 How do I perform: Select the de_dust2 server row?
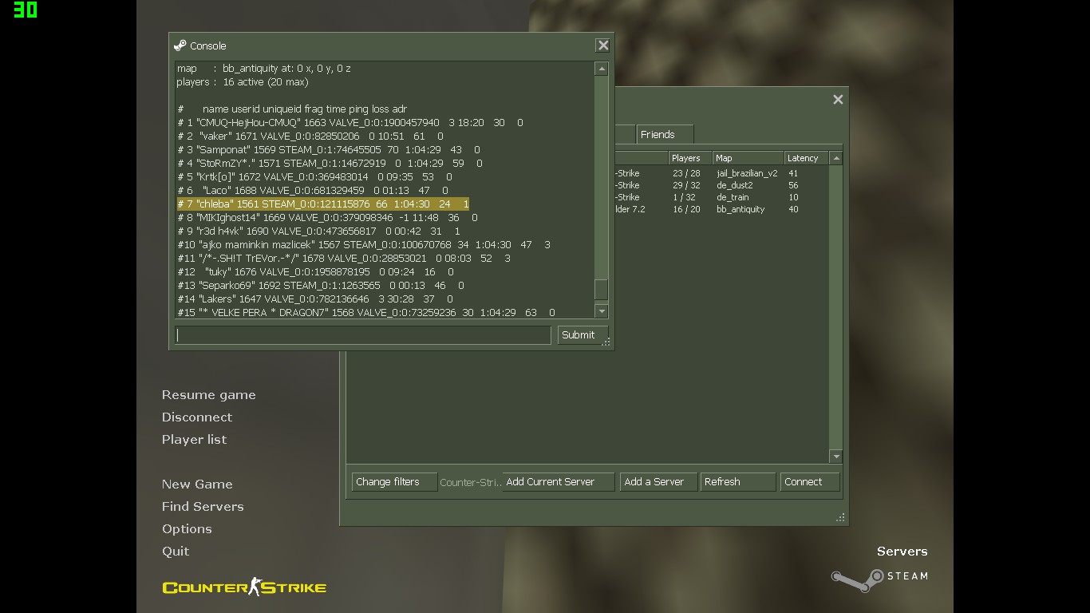(x=721, y=185)
